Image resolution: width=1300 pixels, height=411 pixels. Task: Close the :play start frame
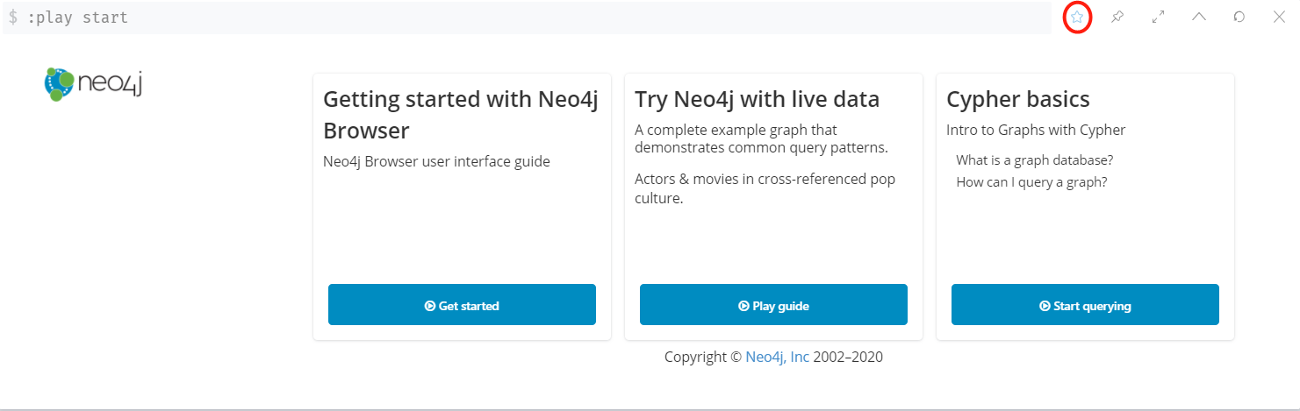[x=1279, y=17]
